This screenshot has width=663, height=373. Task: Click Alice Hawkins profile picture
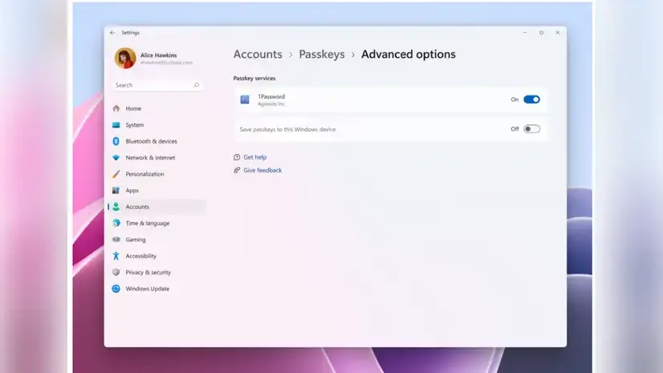coord(124,58)
